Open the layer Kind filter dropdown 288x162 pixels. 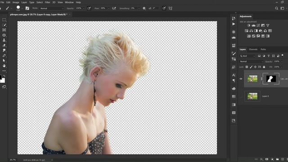coord(247,56)
